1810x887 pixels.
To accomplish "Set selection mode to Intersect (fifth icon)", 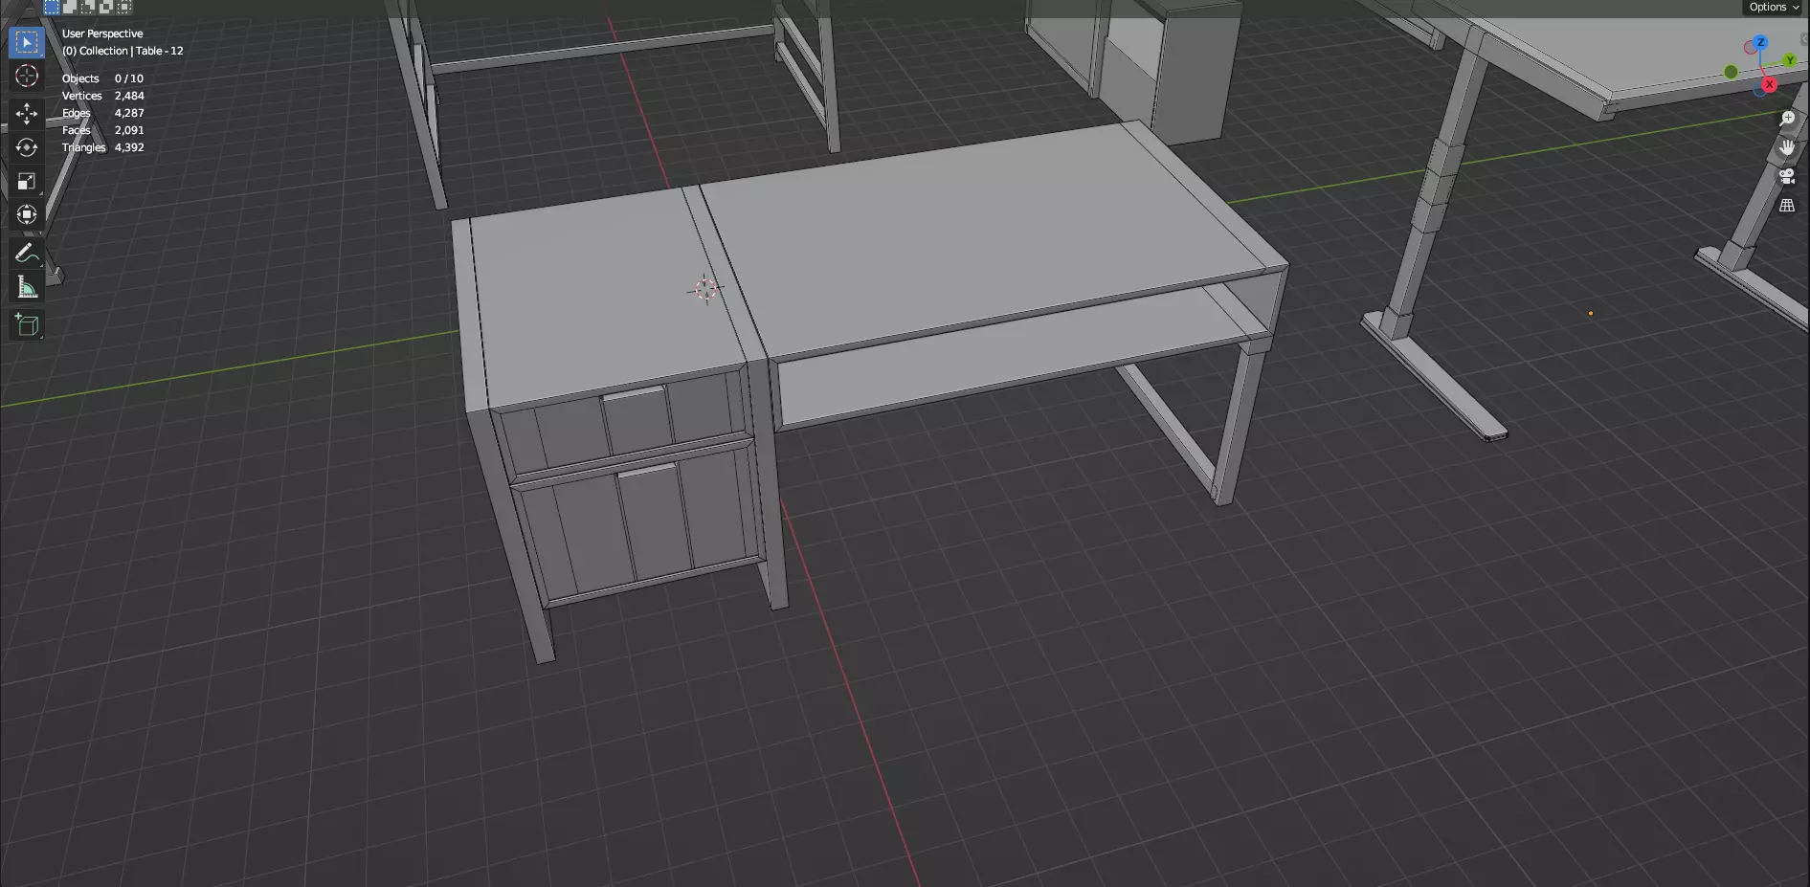I will [124, 7].
